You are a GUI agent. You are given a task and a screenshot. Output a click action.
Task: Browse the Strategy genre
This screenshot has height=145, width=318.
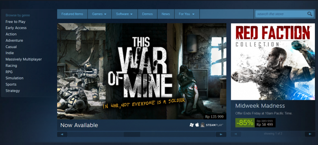pyautogui.click(x=12, y=91)
